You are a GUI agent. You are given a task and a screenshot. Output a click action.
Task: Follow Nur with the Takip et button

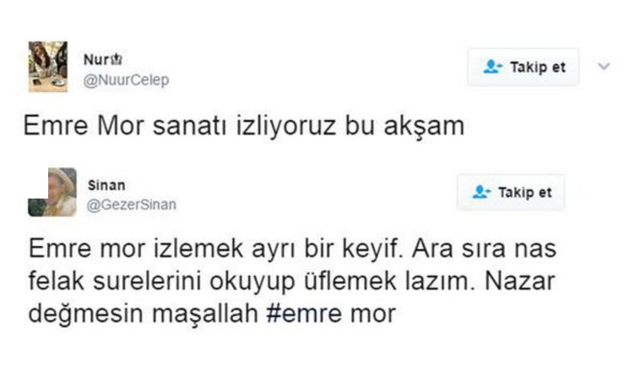524,67
